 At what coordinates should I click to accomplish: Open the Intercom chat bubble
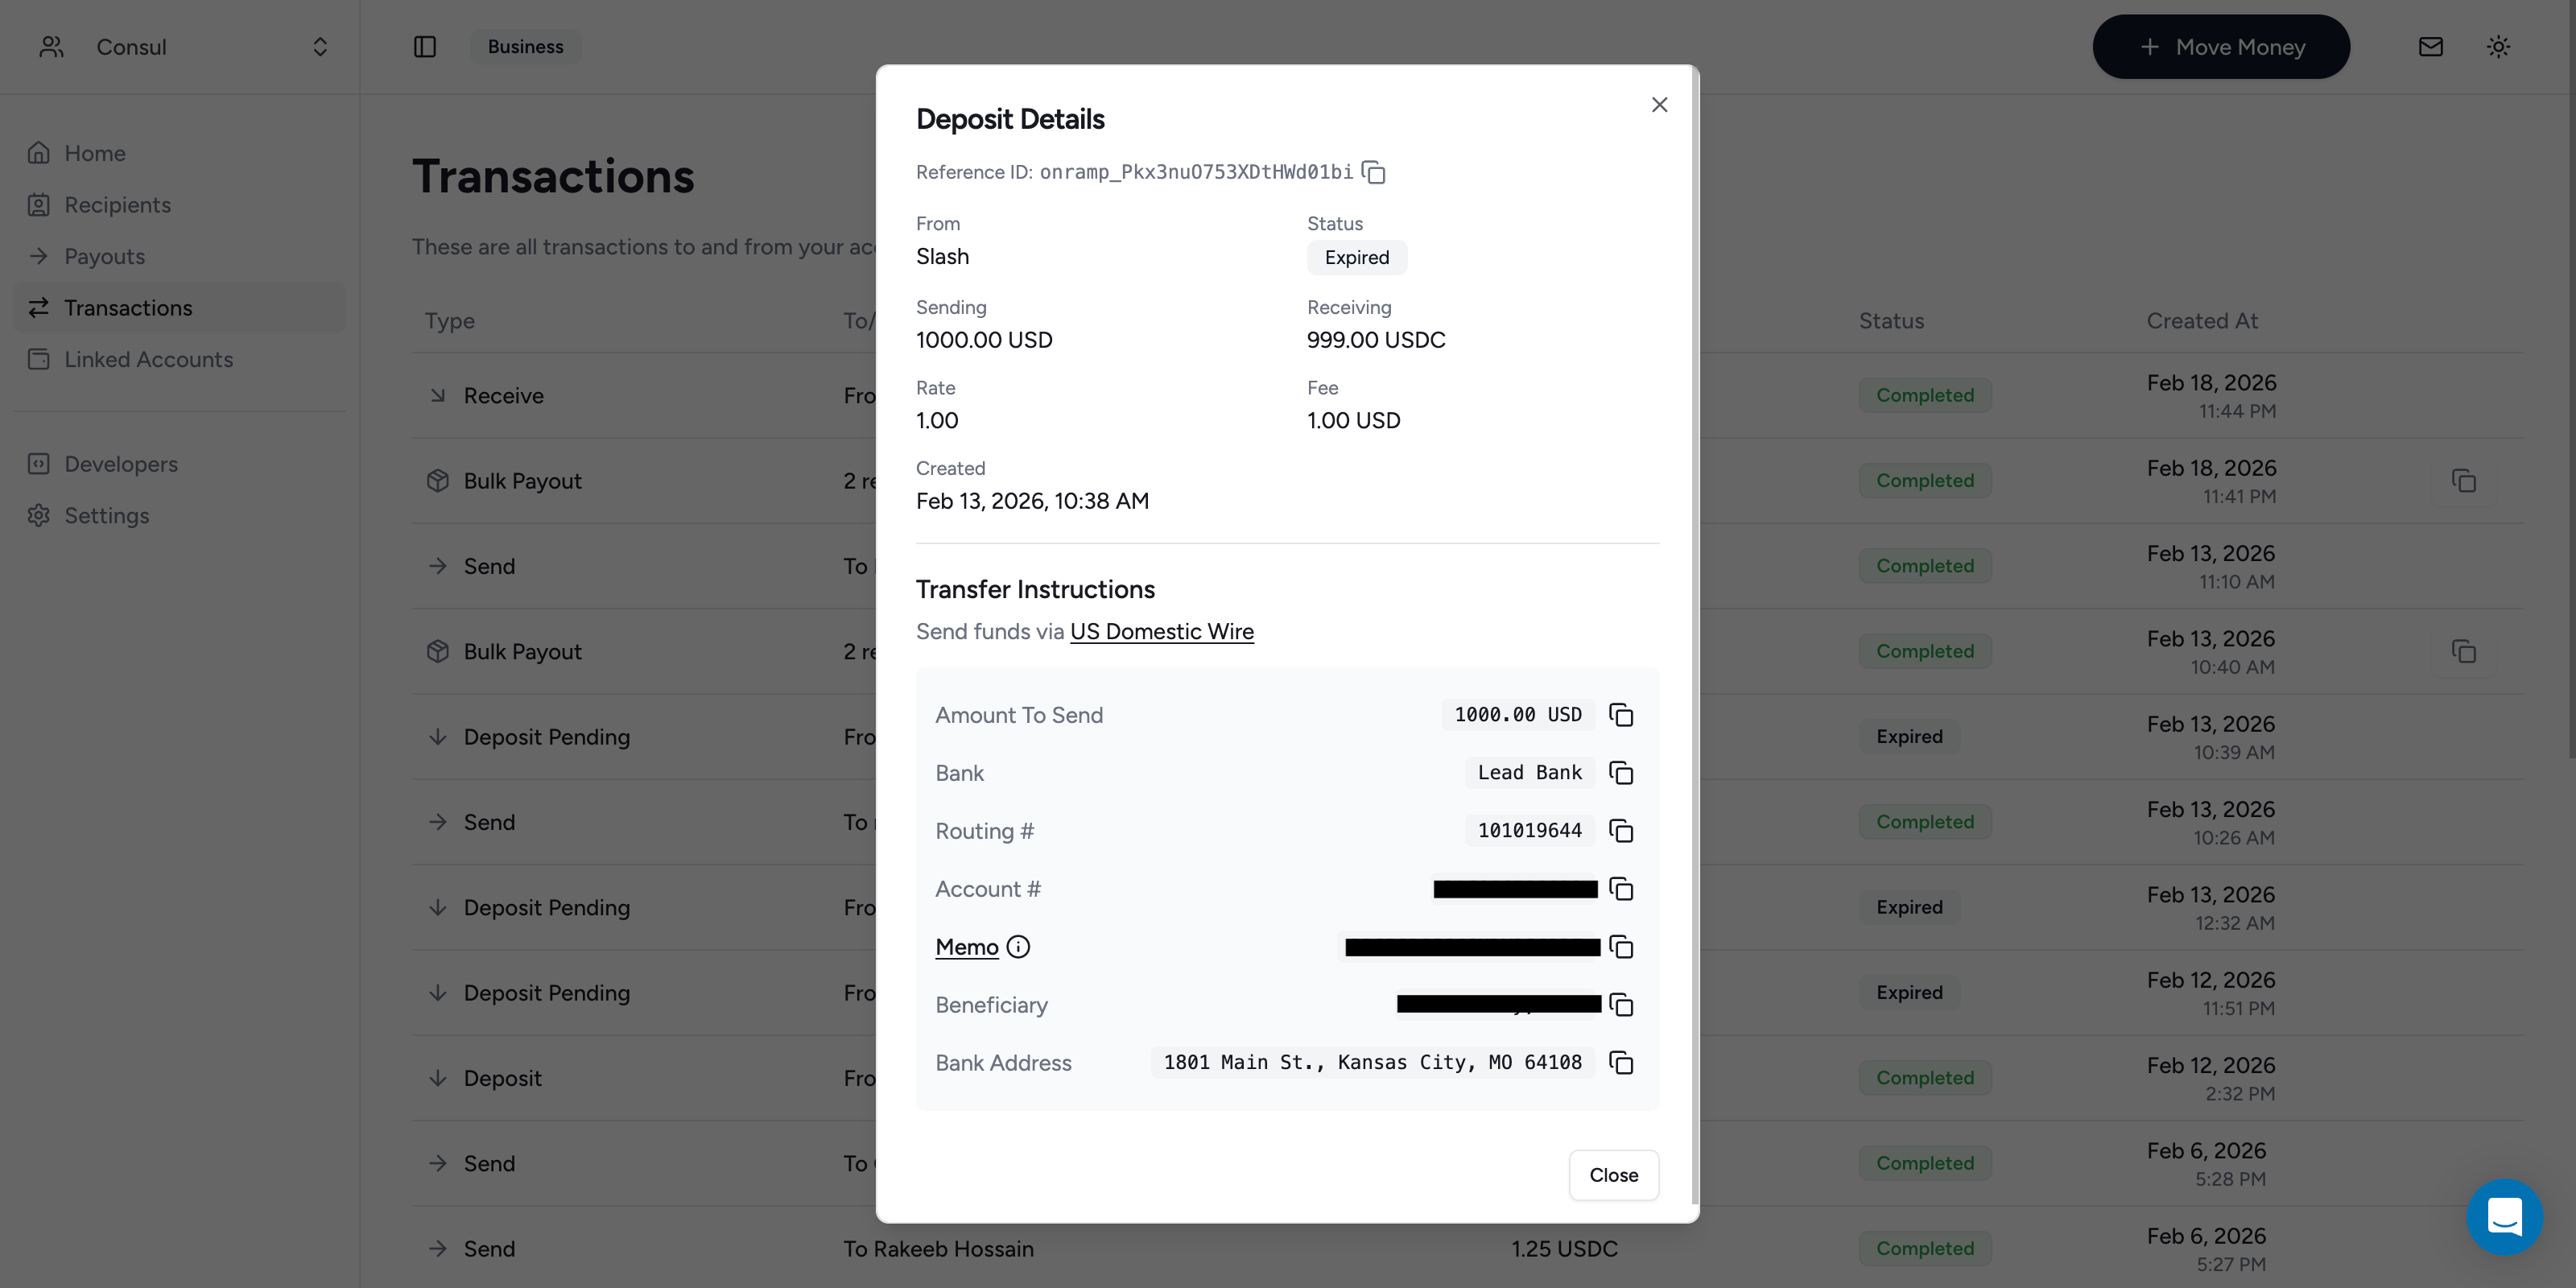tap(2505, 1217)
